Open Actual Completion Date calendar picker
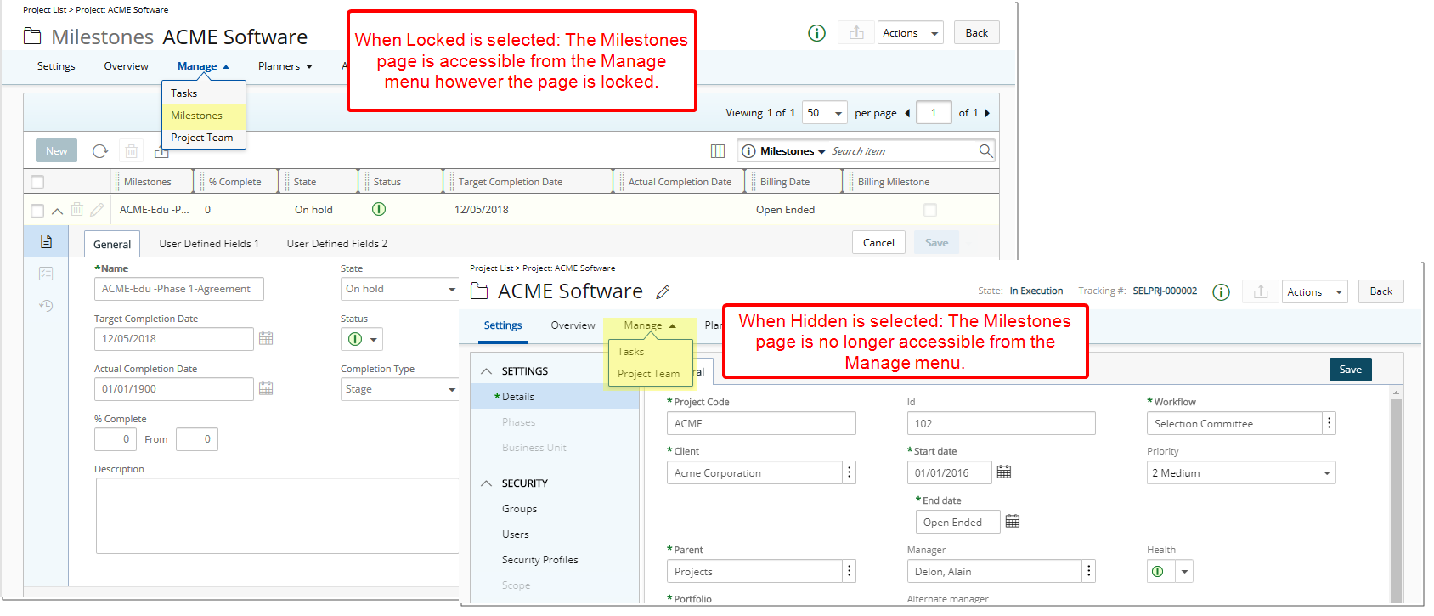 [266, 388]
